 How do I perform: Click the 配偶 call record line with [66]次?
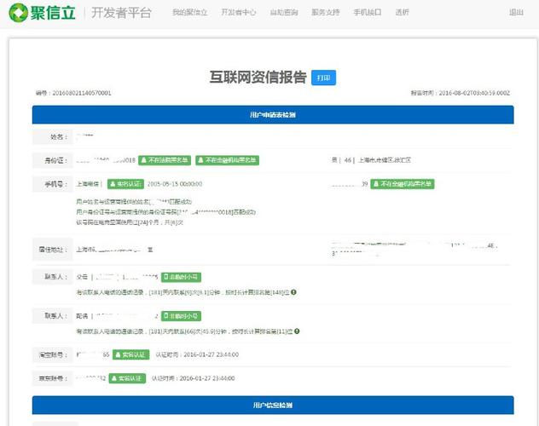click(x=184, y=331)
